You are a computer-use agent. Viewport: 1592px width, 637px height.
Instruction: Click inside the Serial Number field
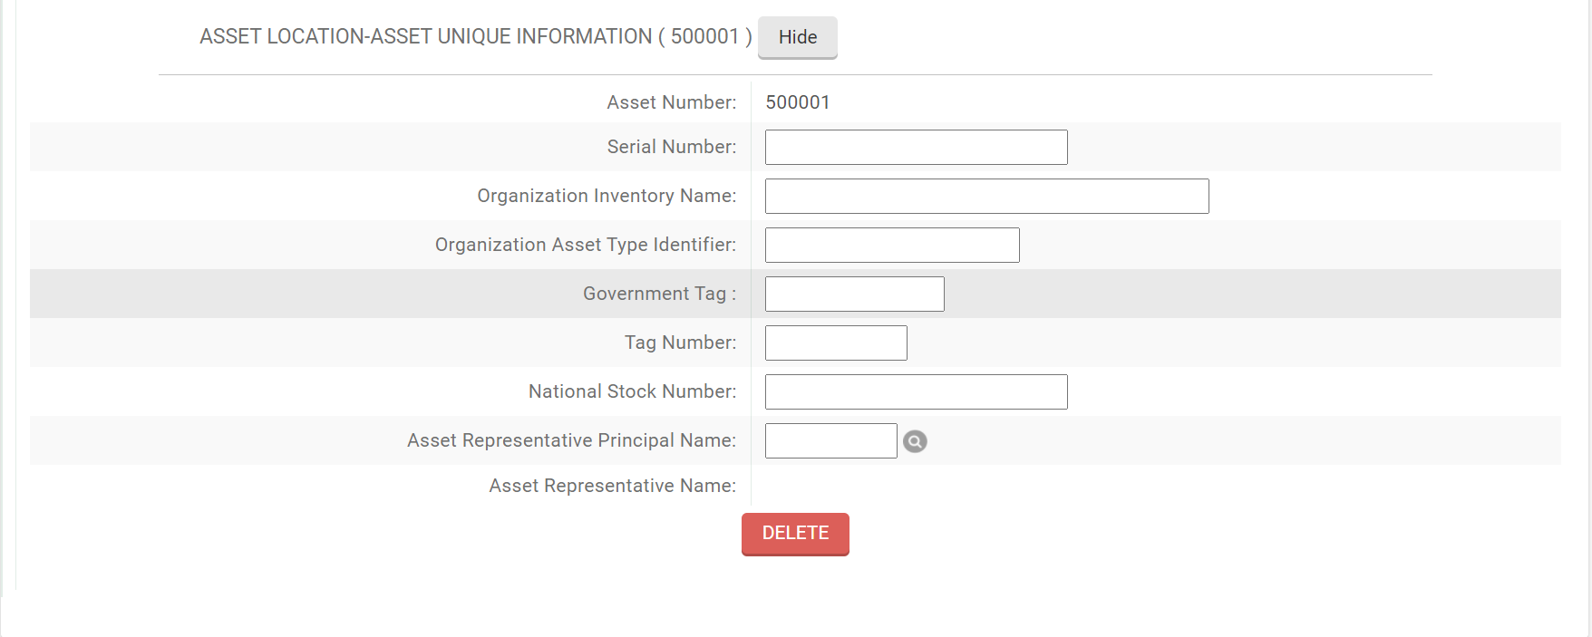coord(916,147)
